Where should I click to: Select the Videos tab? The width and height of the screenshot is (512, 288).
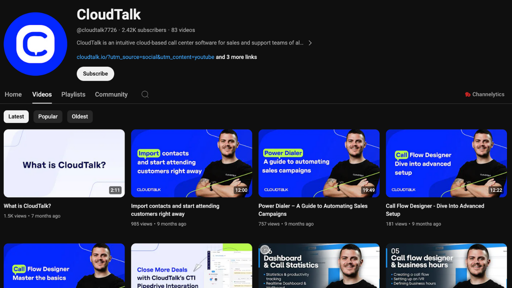coord(42,94)
